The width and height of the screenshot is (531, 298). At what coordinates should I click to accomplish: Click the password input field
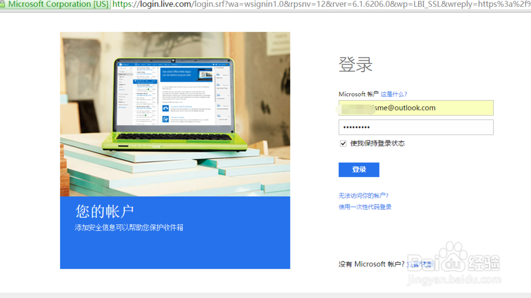416,127
